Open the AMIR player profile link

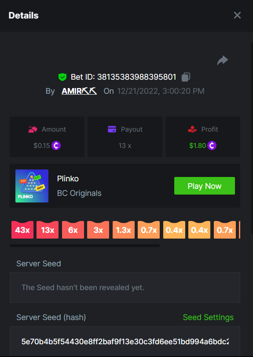79,91
